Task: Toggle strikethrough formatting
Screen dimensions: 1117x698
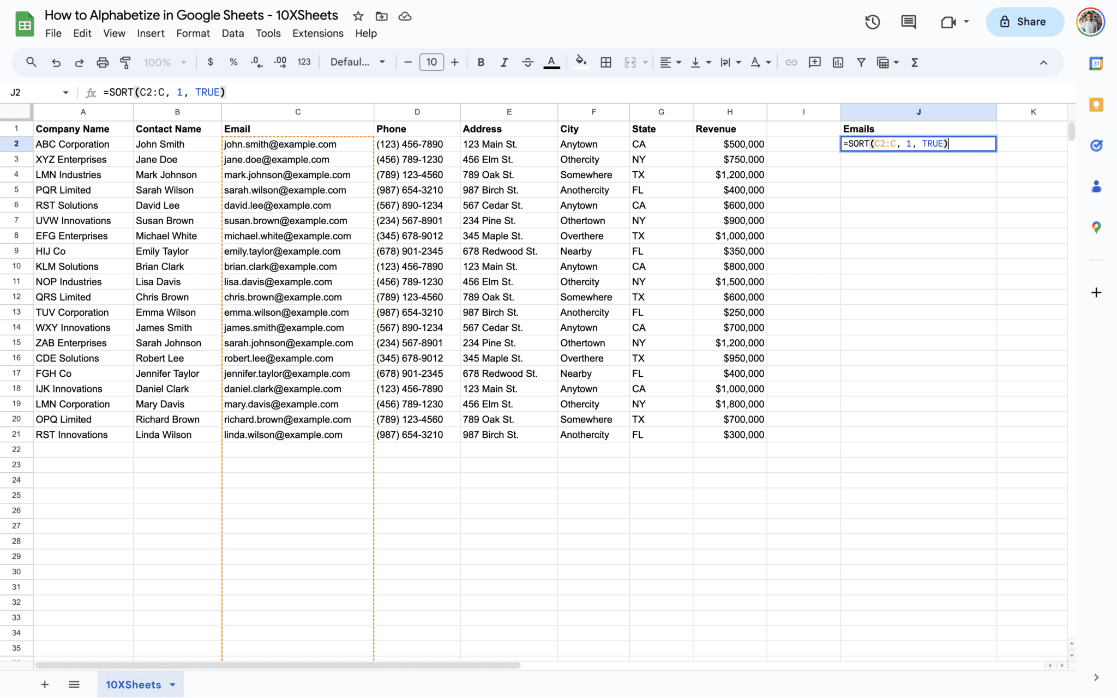Action: [527, 62]
